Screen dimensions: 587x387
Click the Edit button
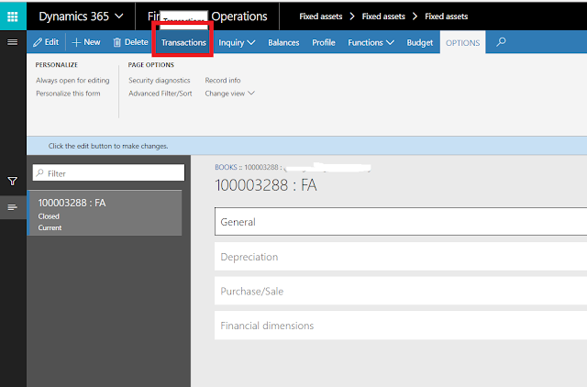(x=46, y=42)
